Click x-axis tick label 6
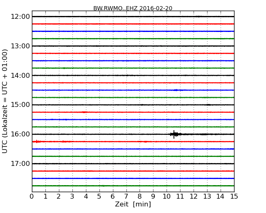The width and height of the screenshot is (266, 213). [x=113, y=197]
